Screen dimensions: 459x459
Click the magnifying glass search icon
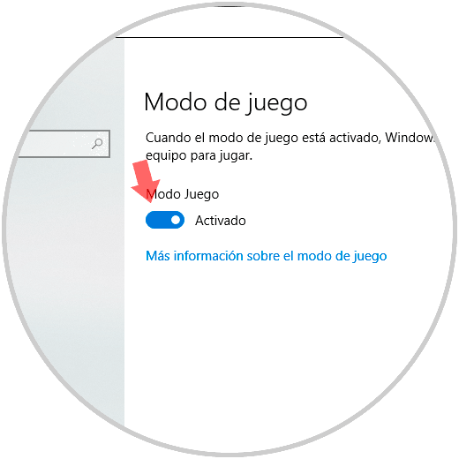pyautogui.click(x=97, y=144)
